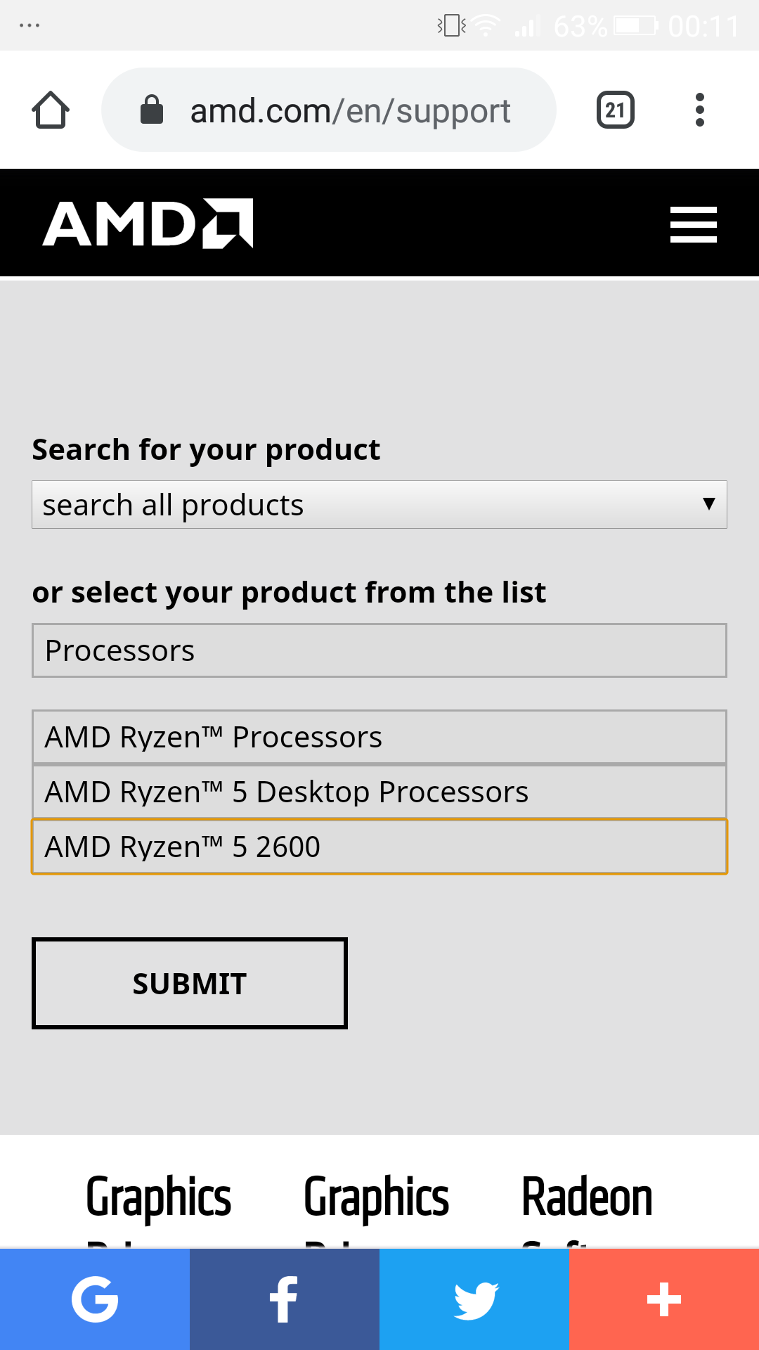
Task: Choose AMD Ryzen™ Processors in the list
Action: (x=379, y=737)
